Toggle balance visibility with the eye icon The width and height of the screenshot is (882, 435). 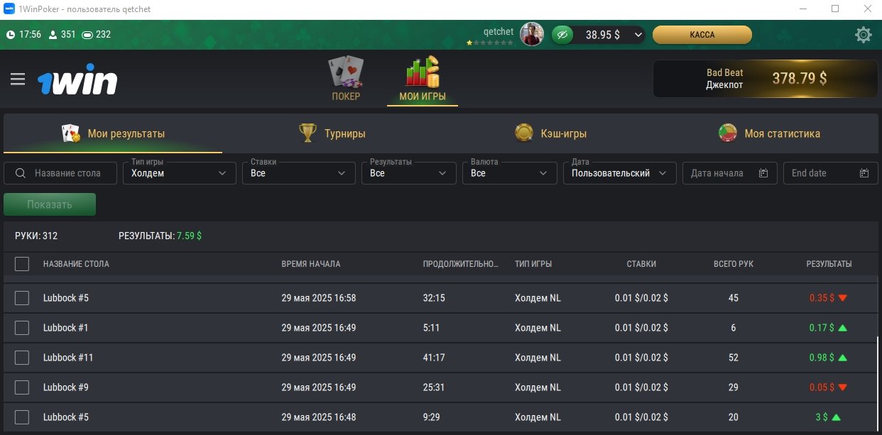pos(562,35)
